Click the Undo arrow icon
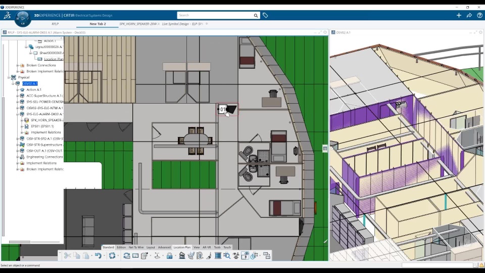This screenshot has width=485, height=273. pyautogui.click(x=98, y=256)
